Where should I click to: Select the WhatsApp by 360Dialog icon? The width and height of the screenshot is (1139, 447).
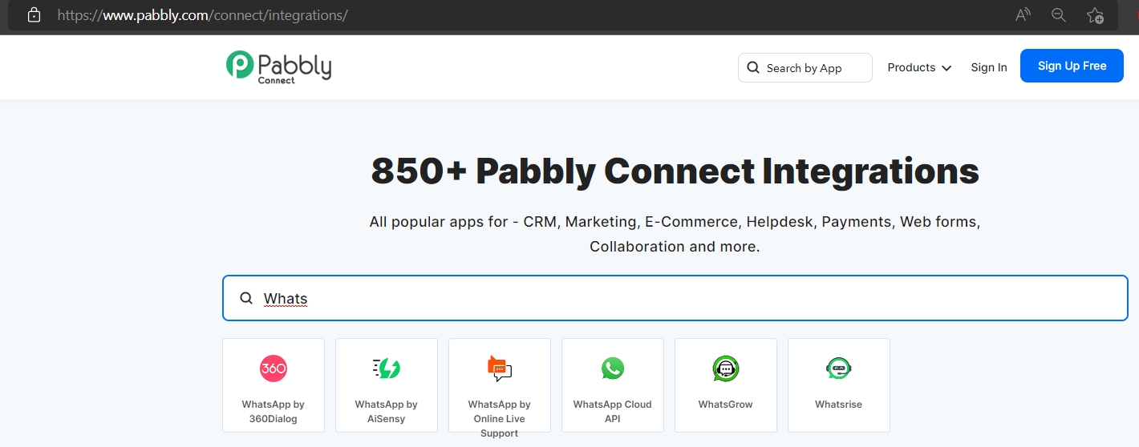274,368
